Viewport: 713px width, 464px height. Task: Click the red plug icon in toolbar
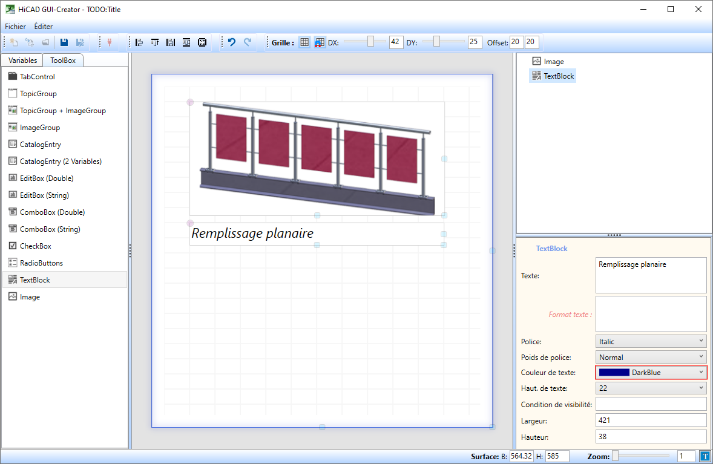(x=110, y=42)
